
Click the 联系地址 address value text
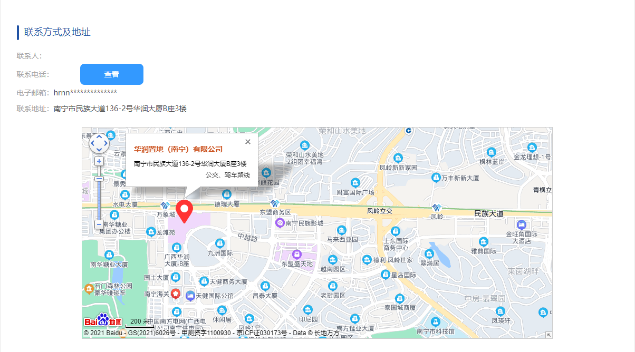pyautogui.click(x=120, y=109)
